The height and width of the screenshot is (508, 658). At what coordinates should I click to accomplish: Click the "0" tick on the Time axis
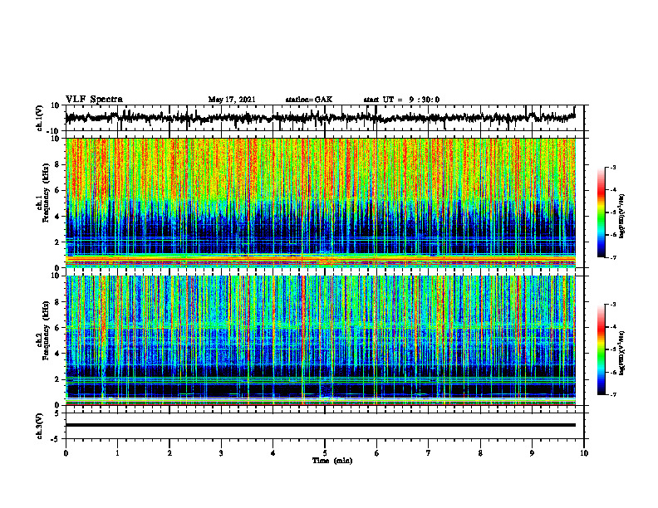tap(66, 453)
